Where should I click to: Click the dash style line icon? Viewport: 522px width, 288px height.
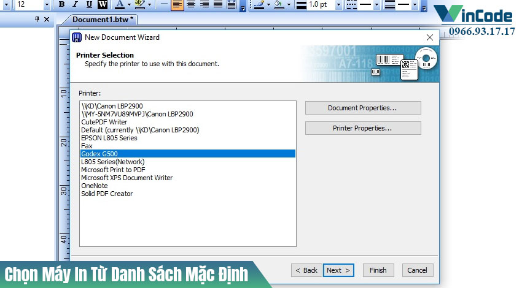coord(351,5)
